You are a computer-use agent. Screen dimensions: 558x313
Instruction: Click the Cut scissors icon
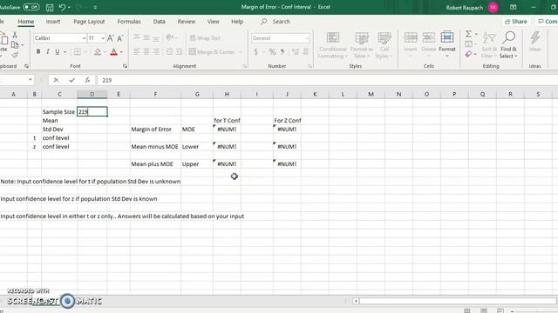[15, 35]
